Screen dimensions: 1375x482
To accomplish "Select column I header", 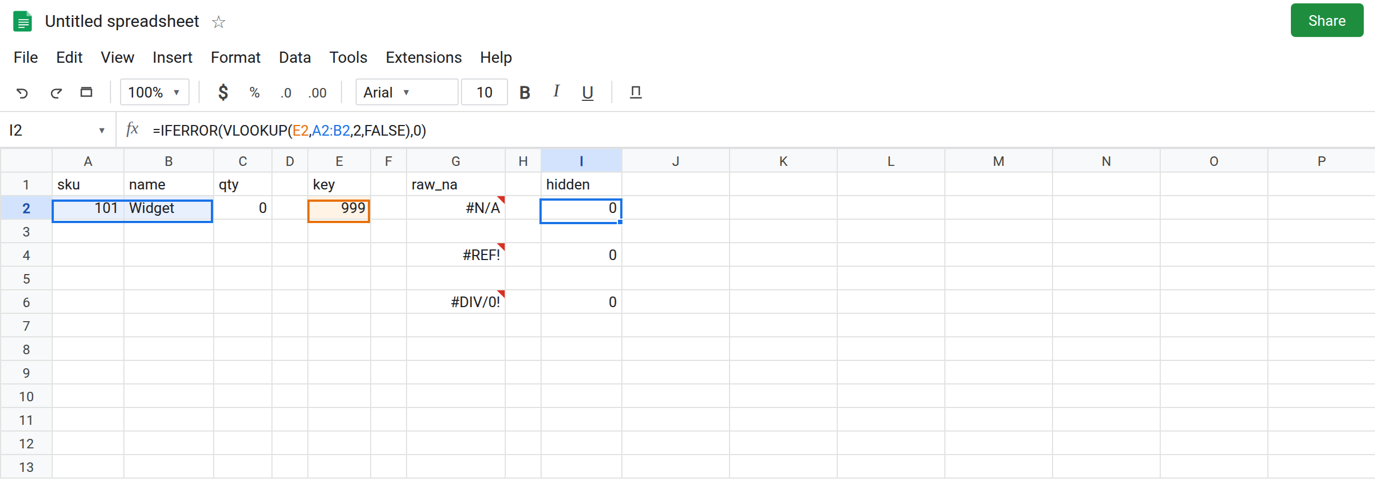I will point(582,161).
